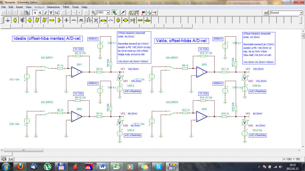
Task: Open the Tools menu
Action: point(75,7)
